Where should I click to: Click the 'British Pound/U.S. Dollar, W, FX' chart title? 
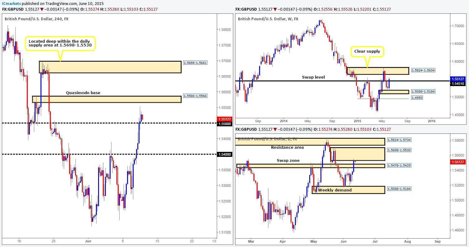pyautogui.click(x=269, y=19)
